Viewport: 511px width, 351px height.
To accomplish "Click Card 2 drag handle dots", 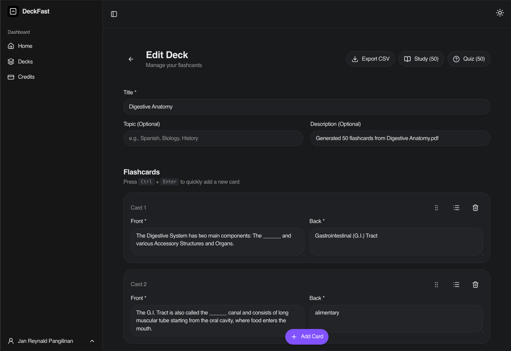I will click(436, 285).
